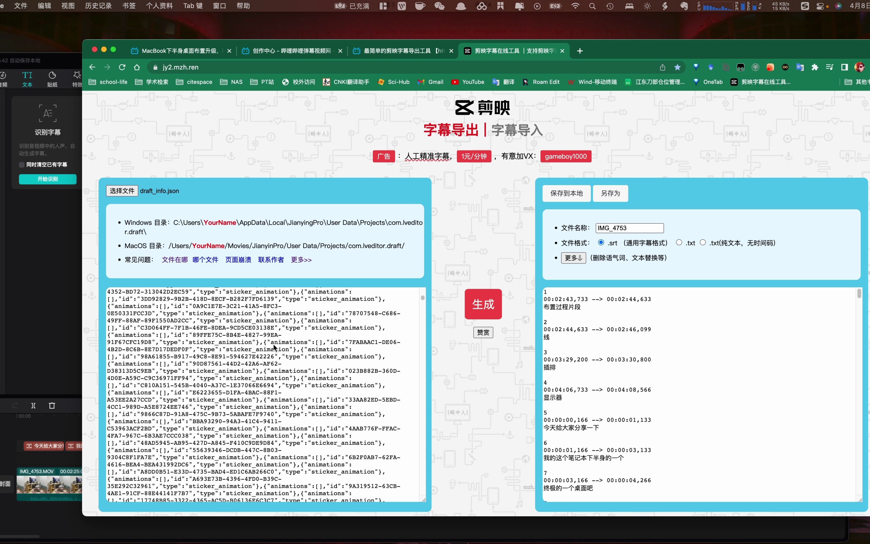Image resolution: width=870 pixels, height=544 pixels.
Task: Go back with the browser back arrow
Action: pos(92,67)
